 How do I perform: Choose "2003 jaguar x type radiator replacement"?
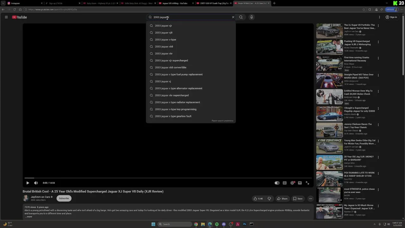(x=191, y=102)
